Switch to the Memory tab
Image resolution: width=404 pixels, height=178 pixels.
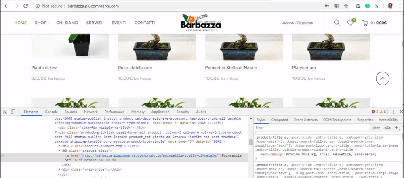pyautogui.click(x=138, y=112)
